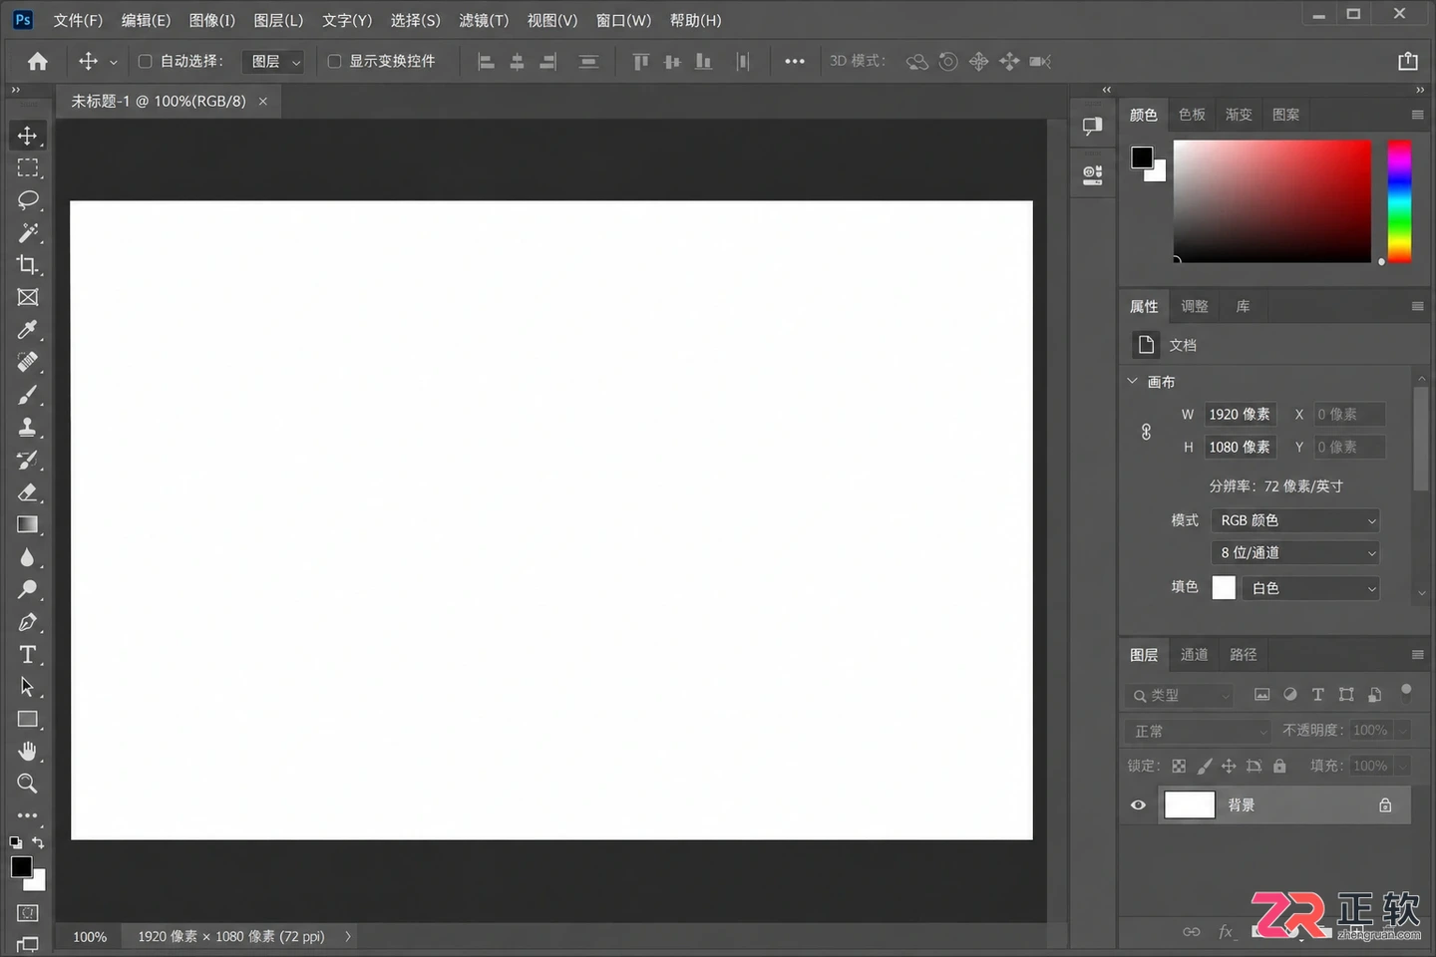The image size is (1436, 957).
Task: Open more options three-dots in options bar
Action: (794, 62)
